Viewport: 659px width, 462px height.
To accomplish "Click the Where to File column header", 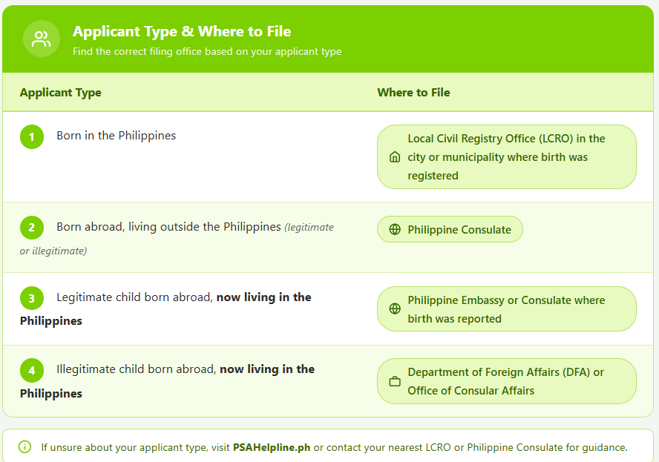I will coord(413,93).
